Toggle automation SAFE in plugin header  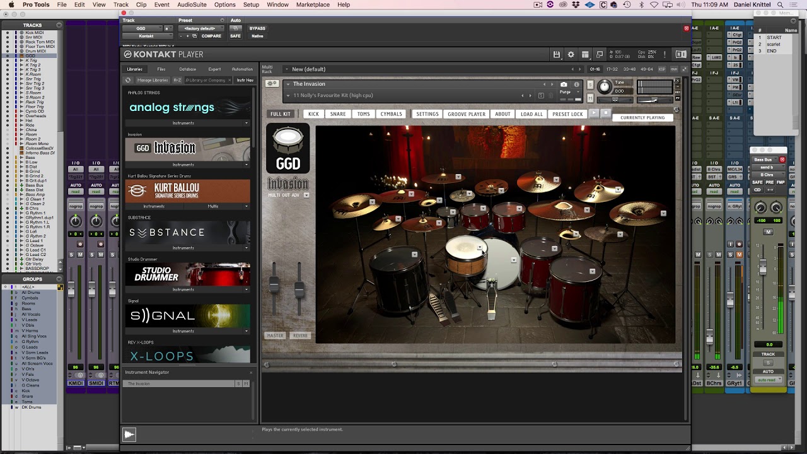point(235,36)
